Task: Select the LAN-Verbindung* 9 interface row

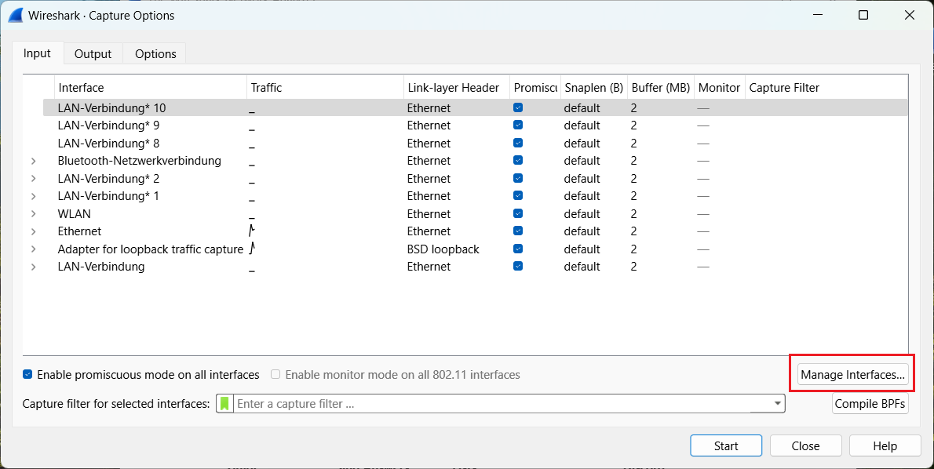Action: point(108,125)
